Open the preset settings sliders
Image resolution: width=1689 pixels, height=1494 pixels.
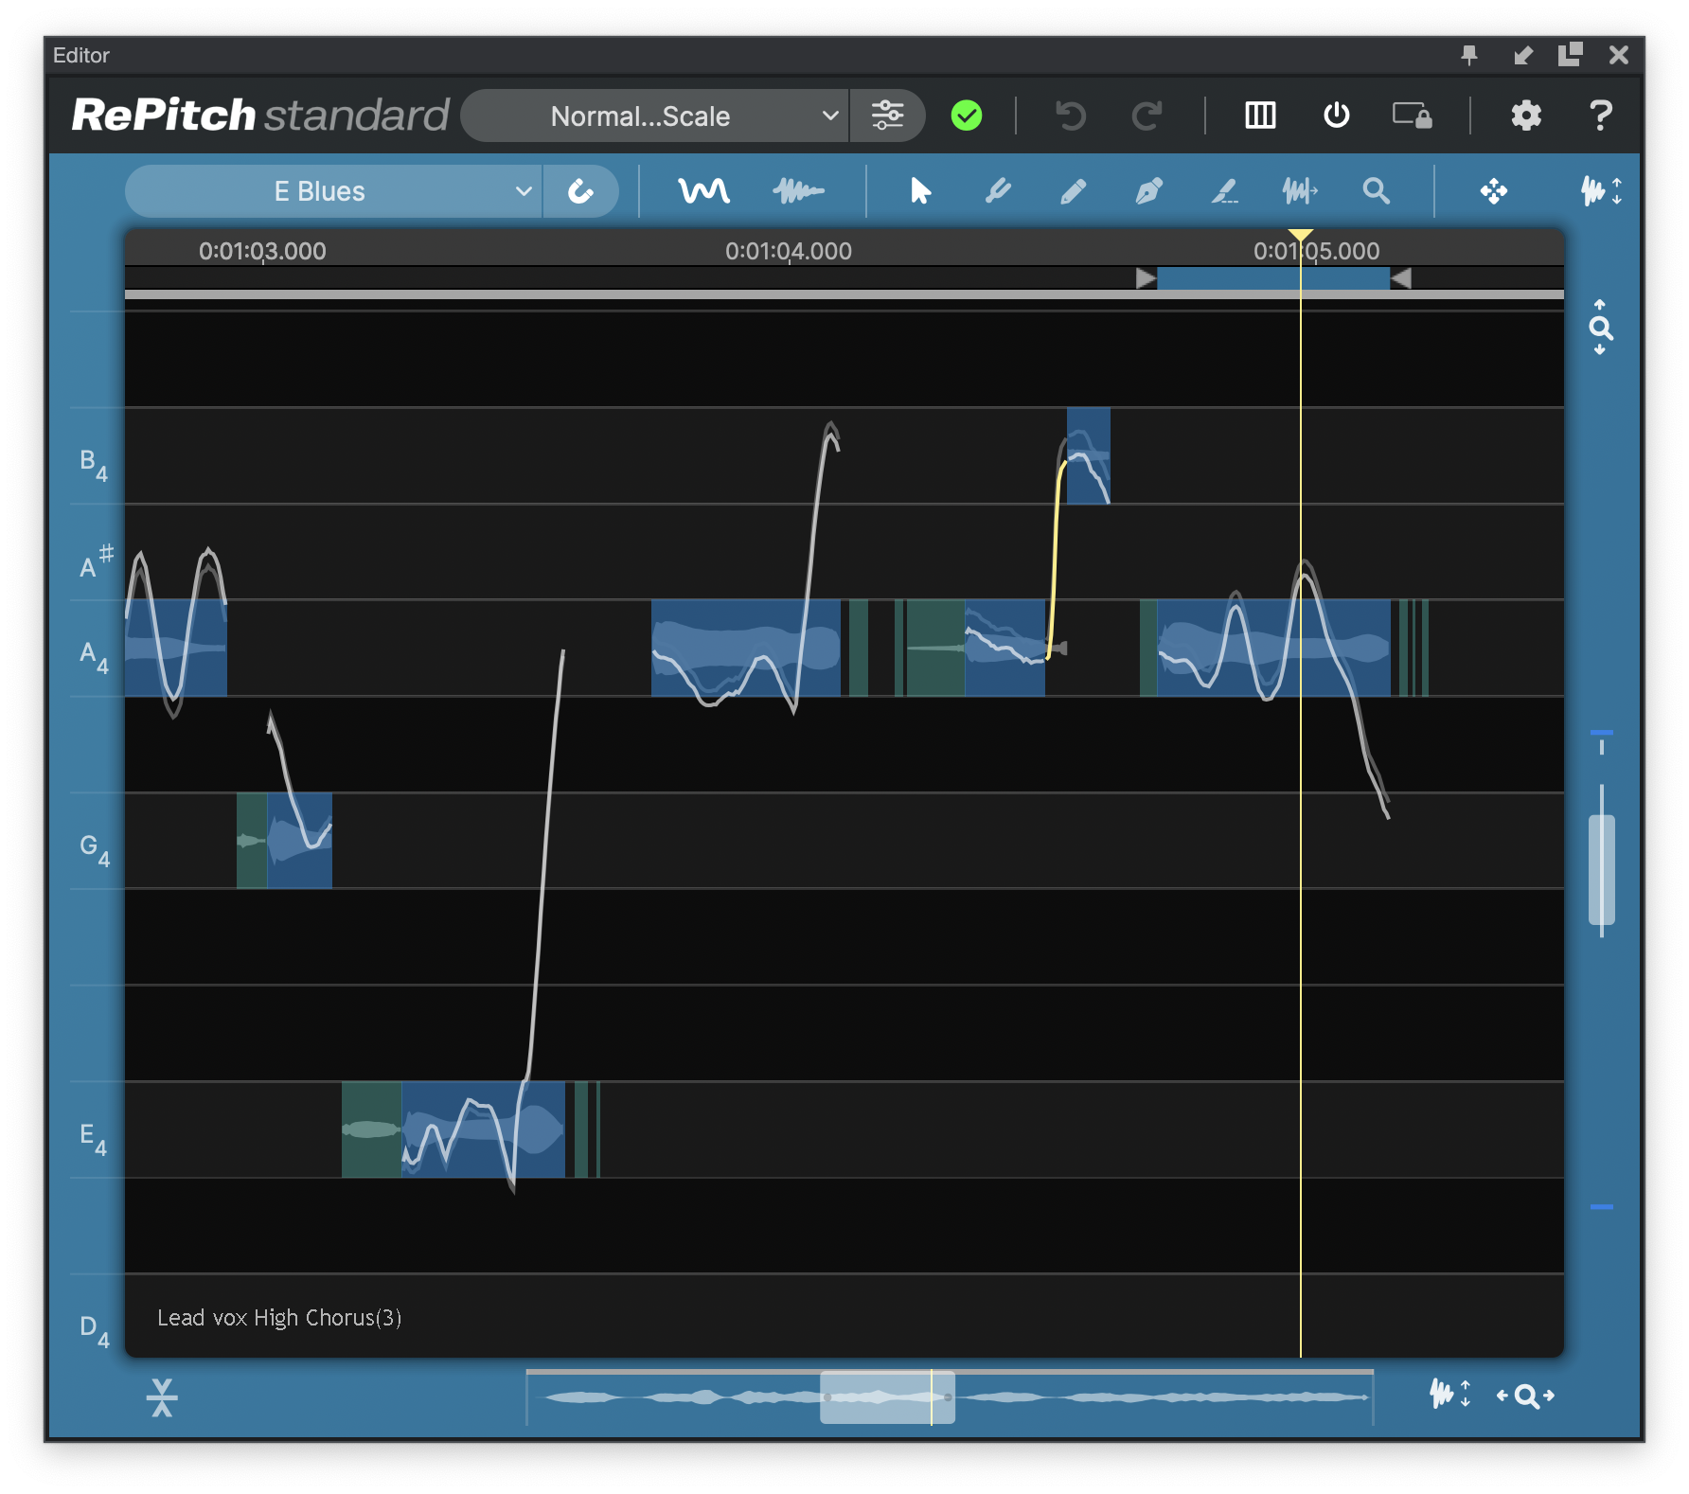[887, 116]
